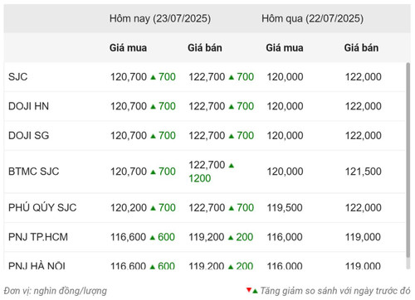Click the 1200 change value for BTMC SJC
This screenshot has height=300, width=415.
pyautogui.click(x=200, y=178)
